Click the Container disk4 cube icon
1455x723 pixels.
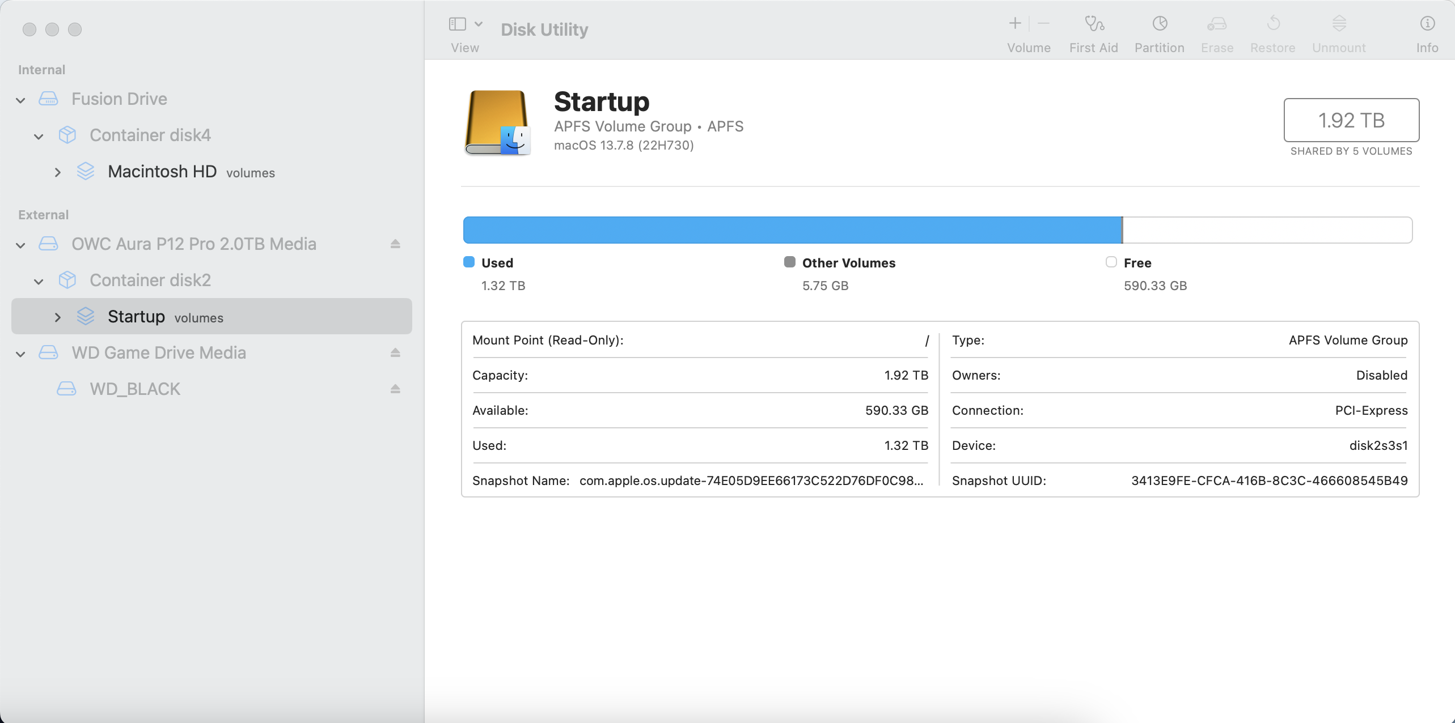point(67,135)
